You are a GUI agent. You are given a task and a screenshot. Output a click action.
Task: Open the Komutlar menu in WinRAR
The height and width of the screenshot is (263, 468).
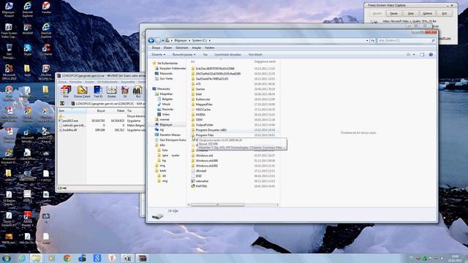75,82
